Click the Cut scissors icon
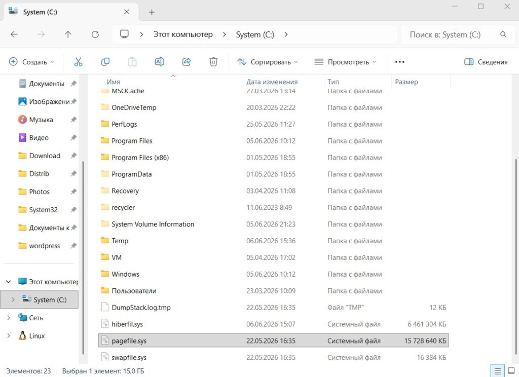519x377 pixels. tap(78, 62)
